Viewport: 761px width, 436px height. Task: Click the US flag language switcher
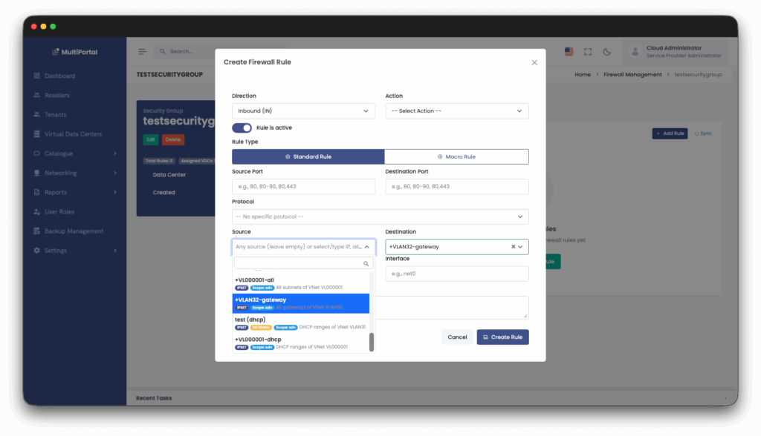coord(569,52)
